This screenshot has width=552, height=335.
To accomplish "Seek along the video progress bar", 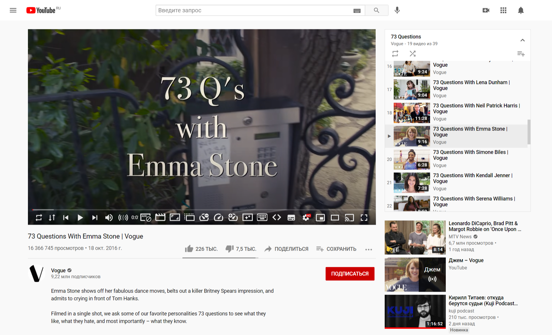I will tap(202, 210).
